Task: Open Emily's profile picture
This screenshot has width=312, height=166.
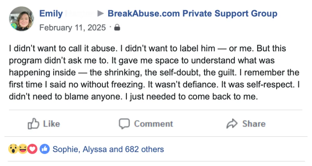Action: 21,19
